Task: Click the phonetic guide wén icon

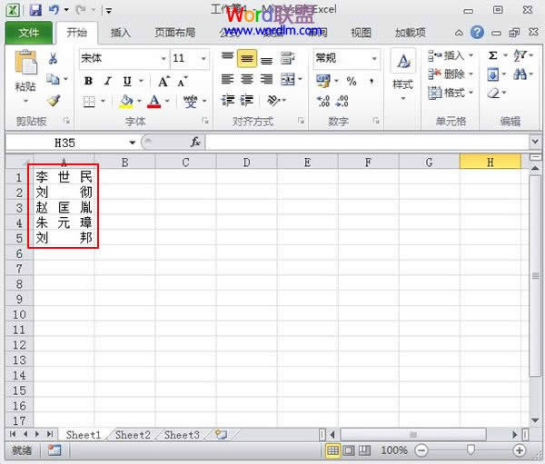Action: pos(190,102)
